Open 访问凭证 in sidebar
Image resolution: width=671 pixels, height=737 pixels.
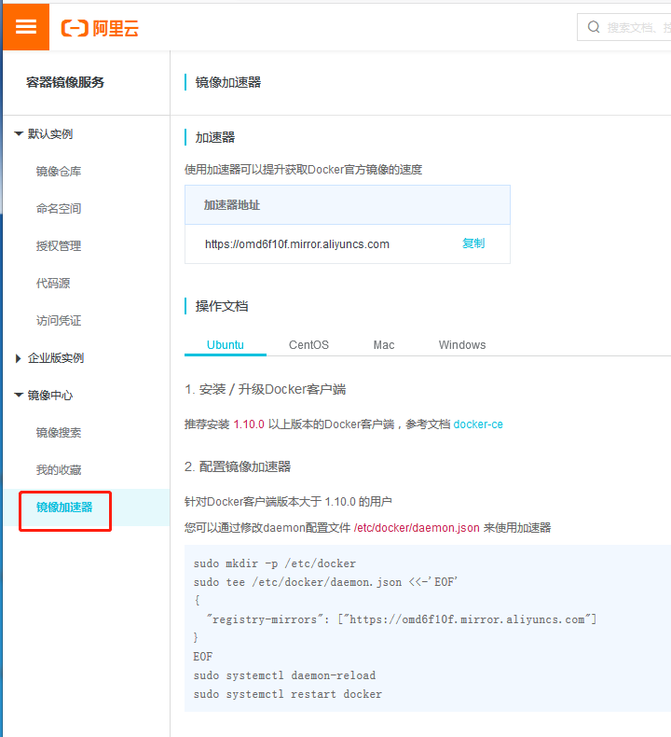59,321
